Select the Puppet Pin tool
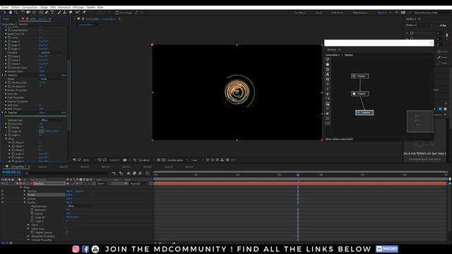Viewport: 452px width, 254px height. (84, 13)
